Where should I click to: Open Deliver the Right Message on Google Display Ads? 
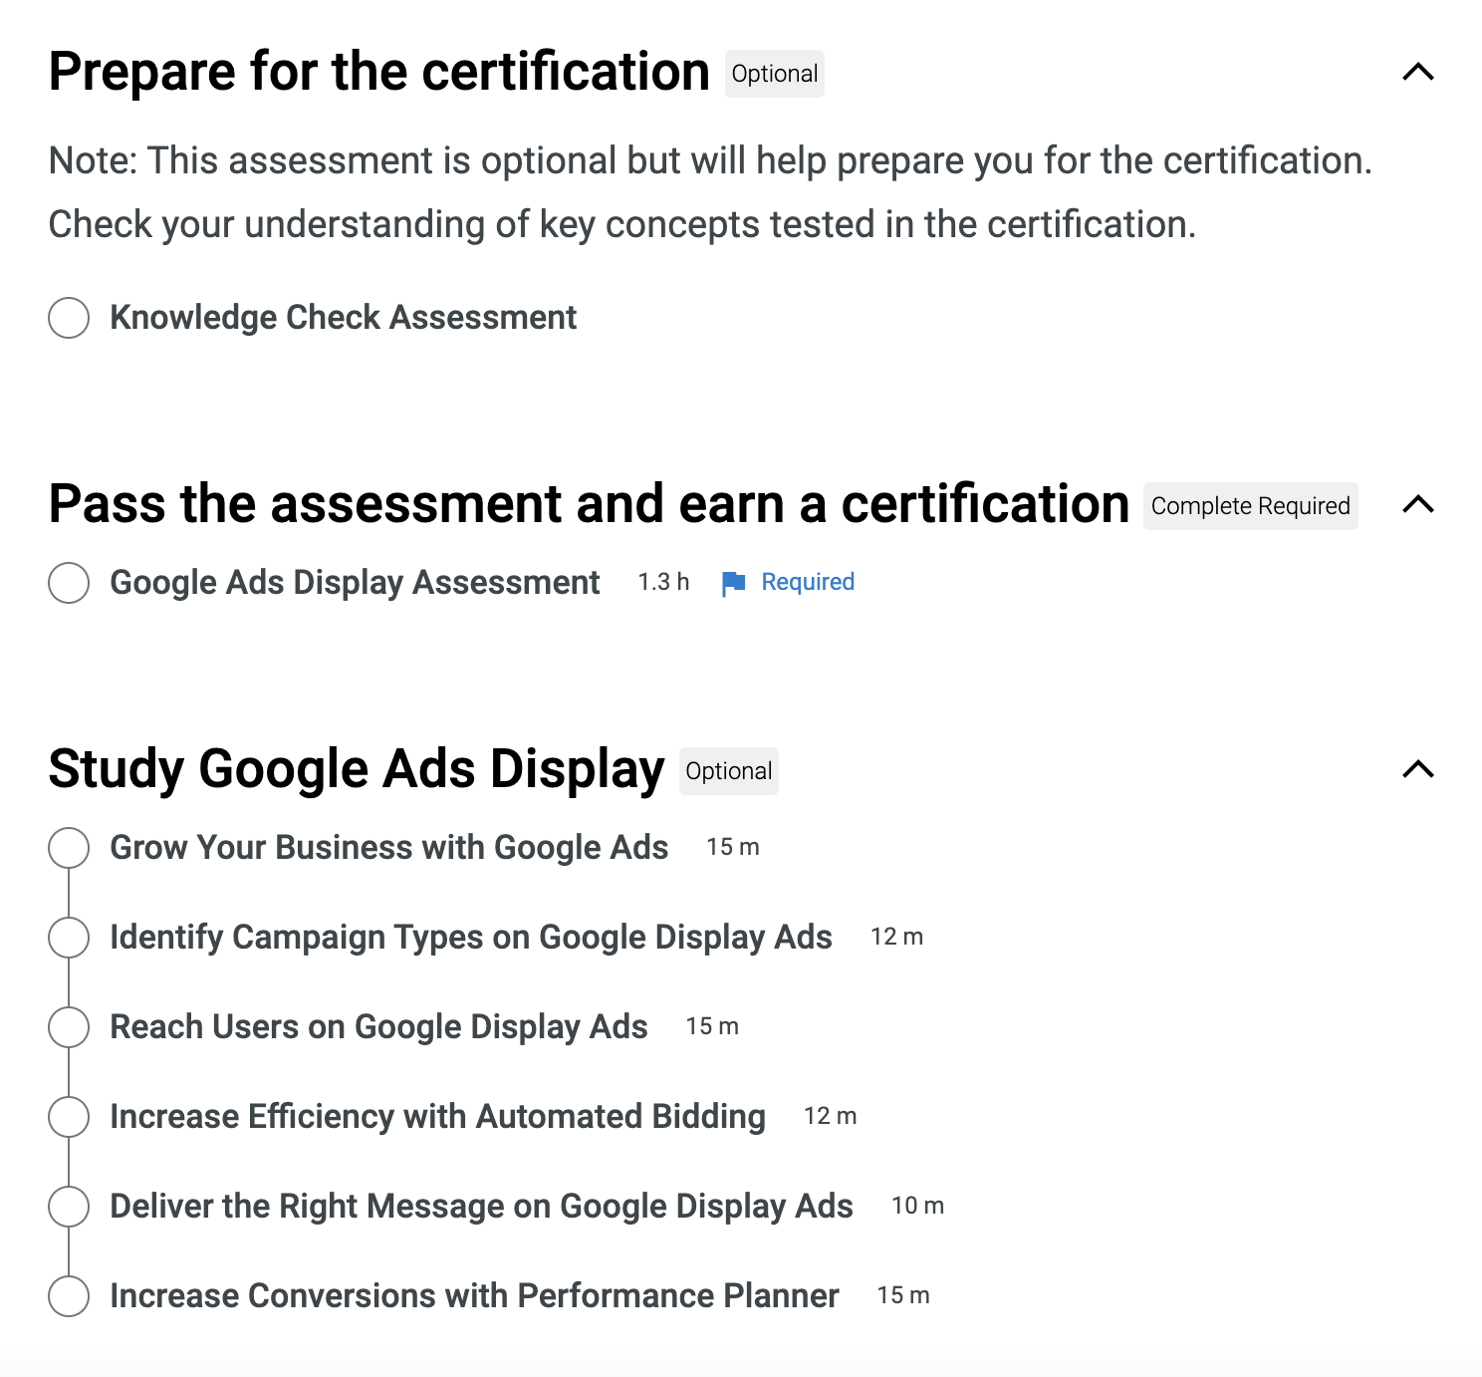click(481, 1207)
